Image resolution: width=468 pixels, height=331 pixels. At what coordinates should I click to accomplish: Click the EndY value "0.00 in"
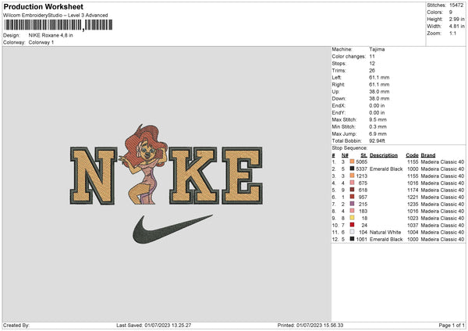pos(377,112)
